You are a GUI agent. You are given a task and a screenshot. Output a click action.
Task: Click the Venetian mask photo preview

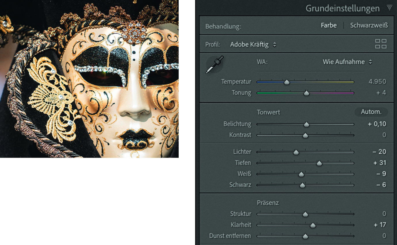[89, 79]
